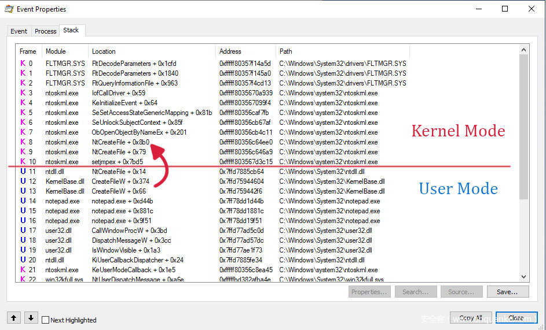Click the K kernel icon for frame 0

click(23, 64)
